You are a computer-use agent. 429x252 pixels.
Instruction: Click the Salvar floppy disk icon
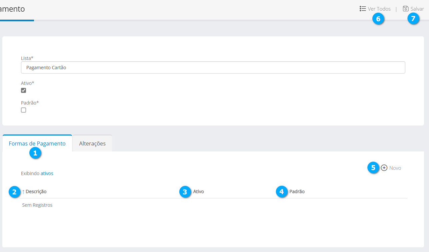(x=406, y=9)
